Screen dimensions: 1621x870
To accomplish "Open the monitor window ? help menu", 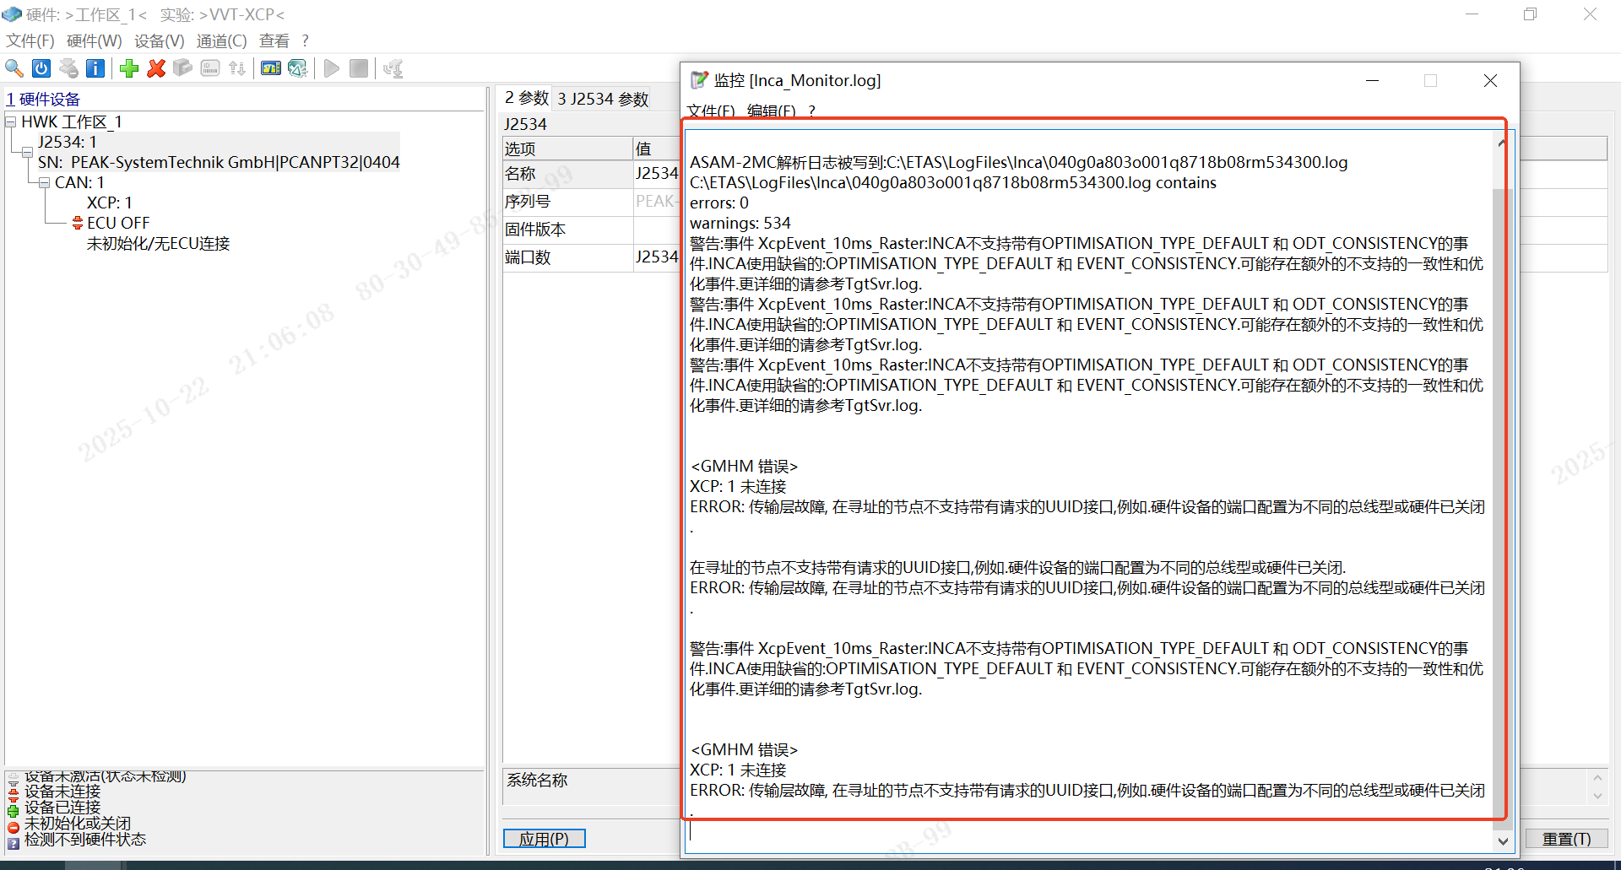I will click(812, 111).
